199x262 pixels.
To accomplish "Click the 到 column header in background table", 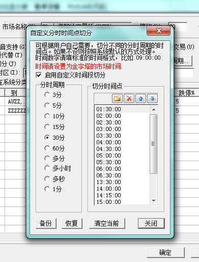I will (15, 93).
